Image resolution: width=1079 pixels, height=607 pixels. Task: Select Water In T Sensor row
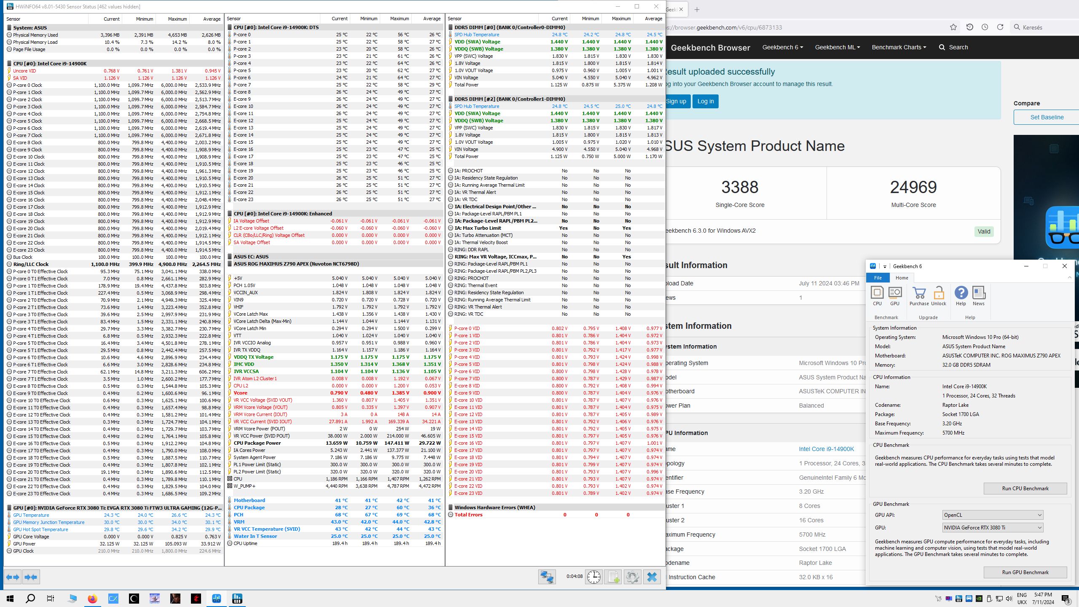click(335, 536)
